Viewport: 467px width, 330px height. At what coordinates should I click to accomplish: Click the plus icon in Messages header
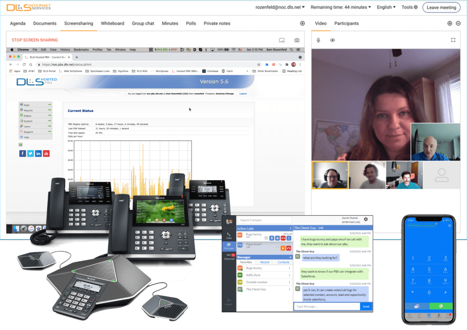[x=290, y=257]
